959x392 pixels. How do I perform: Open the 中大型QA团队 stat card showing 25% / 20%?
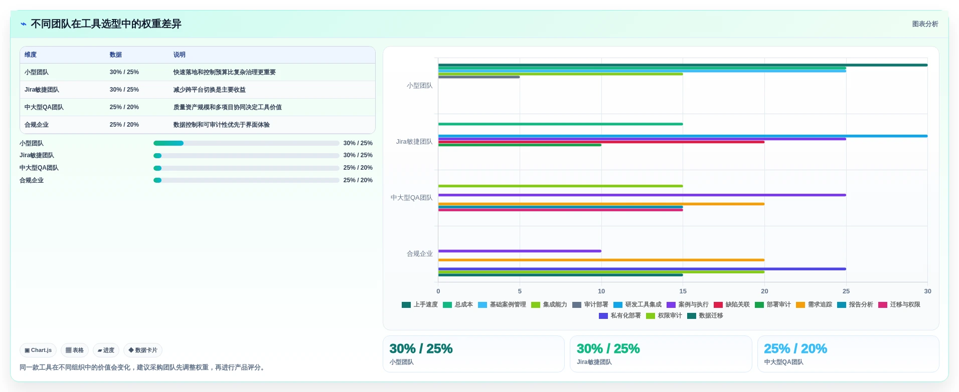tap(848, 354)
